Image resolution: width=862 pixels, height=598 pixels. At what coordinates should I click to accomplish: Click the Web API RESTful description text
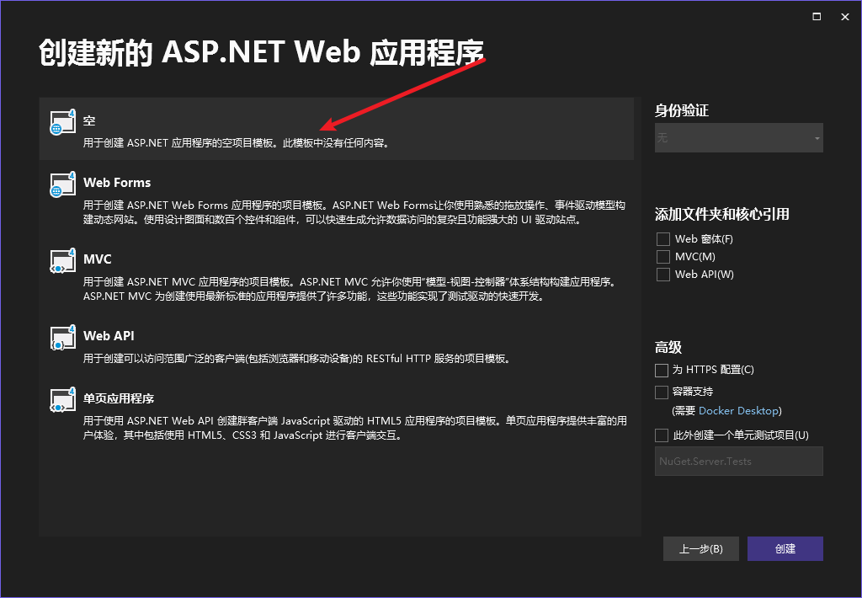[x=298, y=359]
